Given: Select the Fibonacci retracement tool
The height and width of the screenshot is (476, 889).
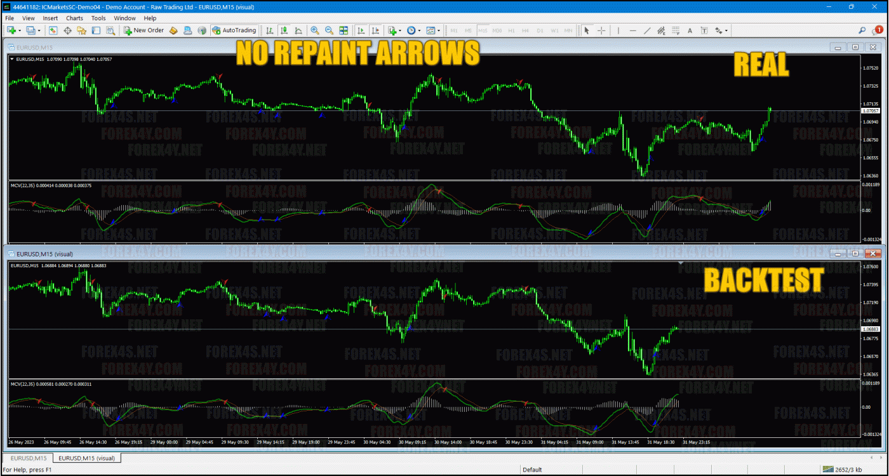Looking at the screenshot, I should (676, 30).
